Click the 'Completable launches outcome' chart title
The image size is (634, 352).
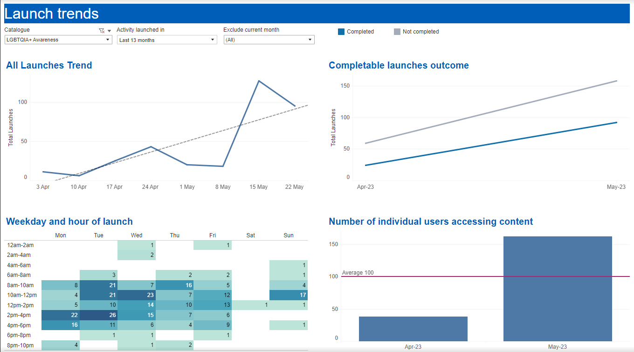coord(398,65)
